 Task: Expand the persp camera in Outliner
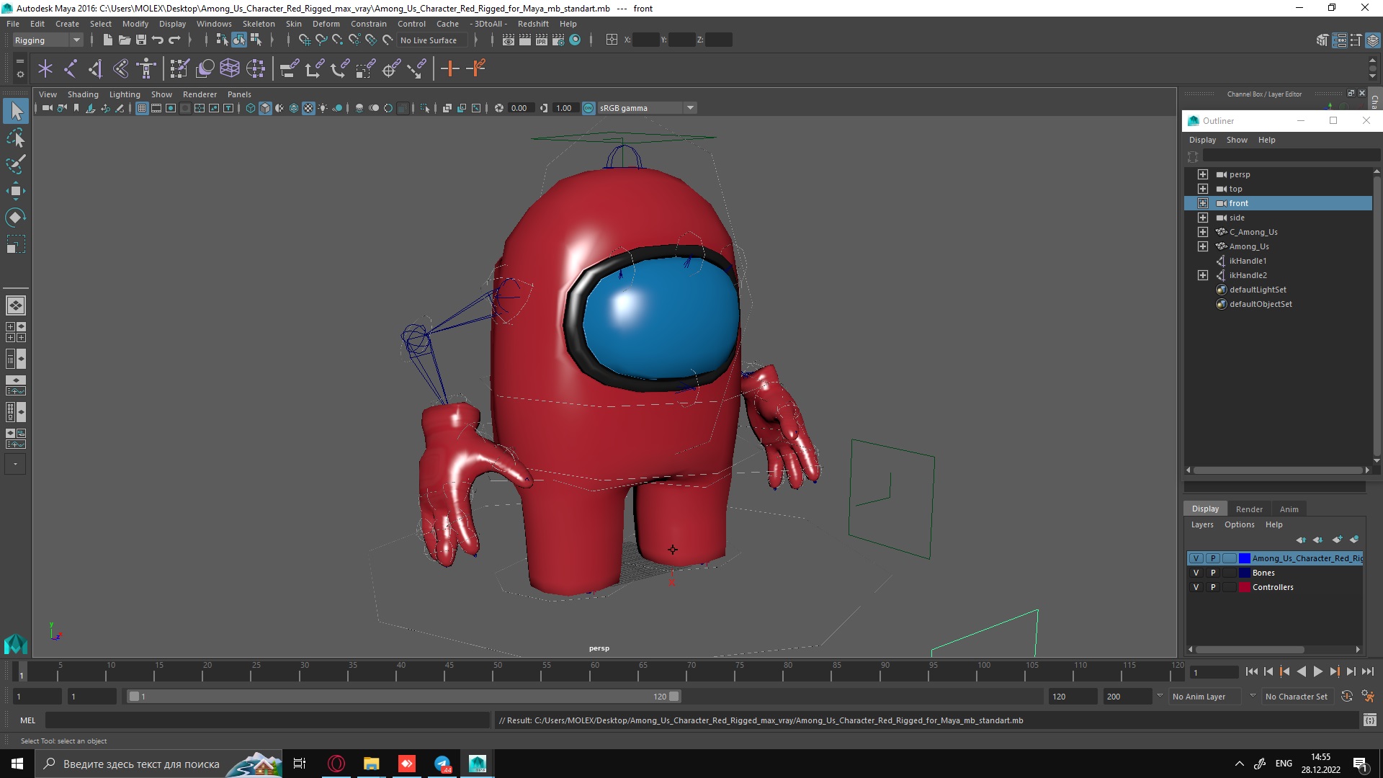coord(1202,174)
